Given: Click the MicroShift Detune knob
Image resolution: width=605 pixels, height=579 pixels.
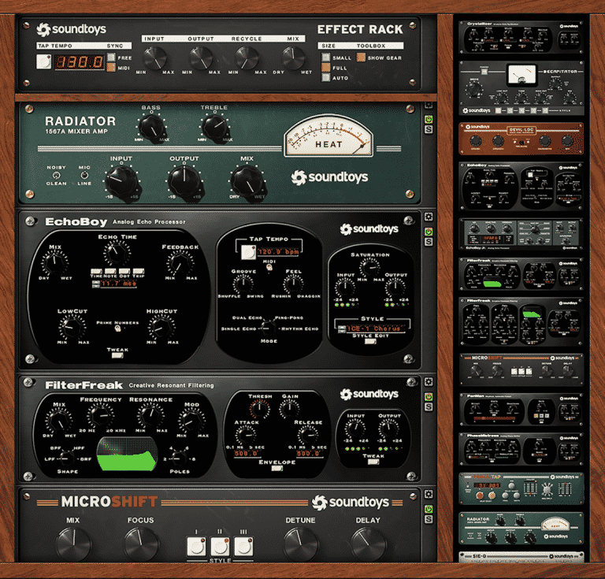Looking at the screenshot, I should point(301,544).
